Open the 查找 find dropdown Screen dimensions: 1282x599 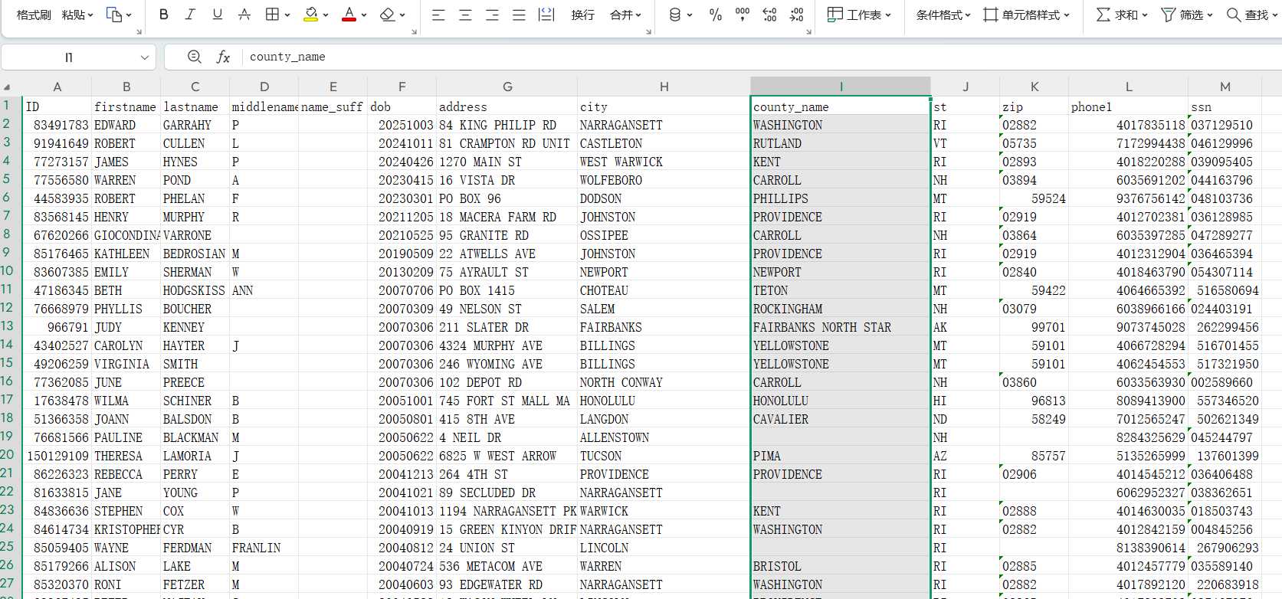tap(1252, 15)
